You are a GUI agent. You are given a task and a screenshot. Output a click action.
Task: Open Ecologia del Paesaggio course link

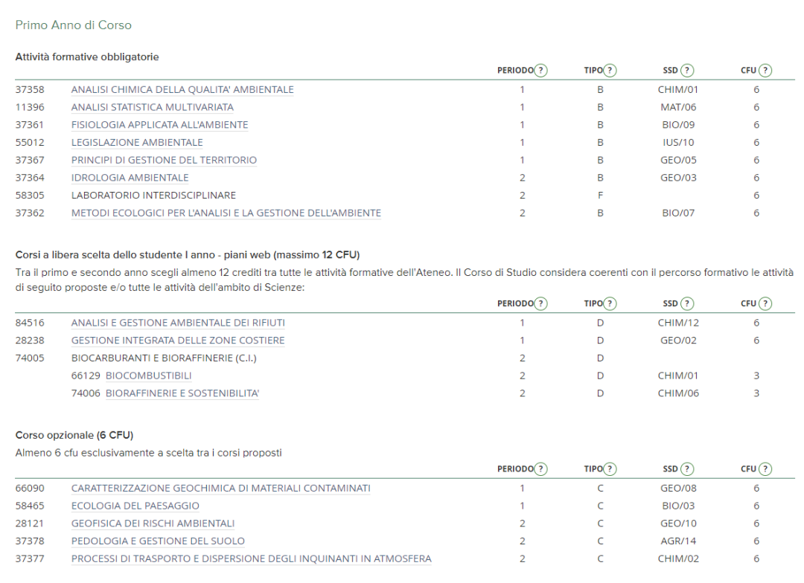point(135,506)
